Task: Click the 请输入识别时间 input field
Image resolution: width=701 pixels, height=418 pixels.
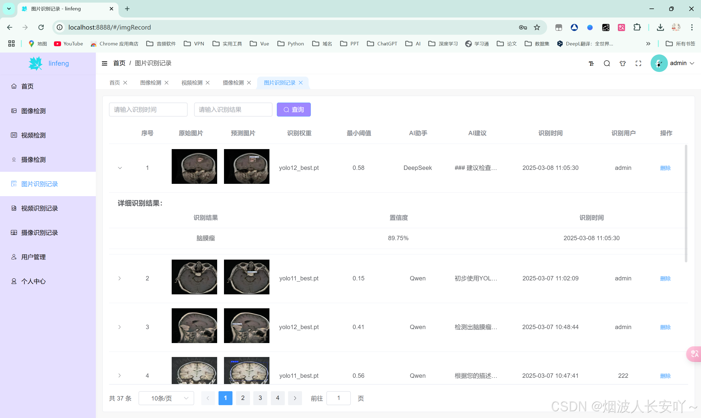Action: click(x=148, y=110)
